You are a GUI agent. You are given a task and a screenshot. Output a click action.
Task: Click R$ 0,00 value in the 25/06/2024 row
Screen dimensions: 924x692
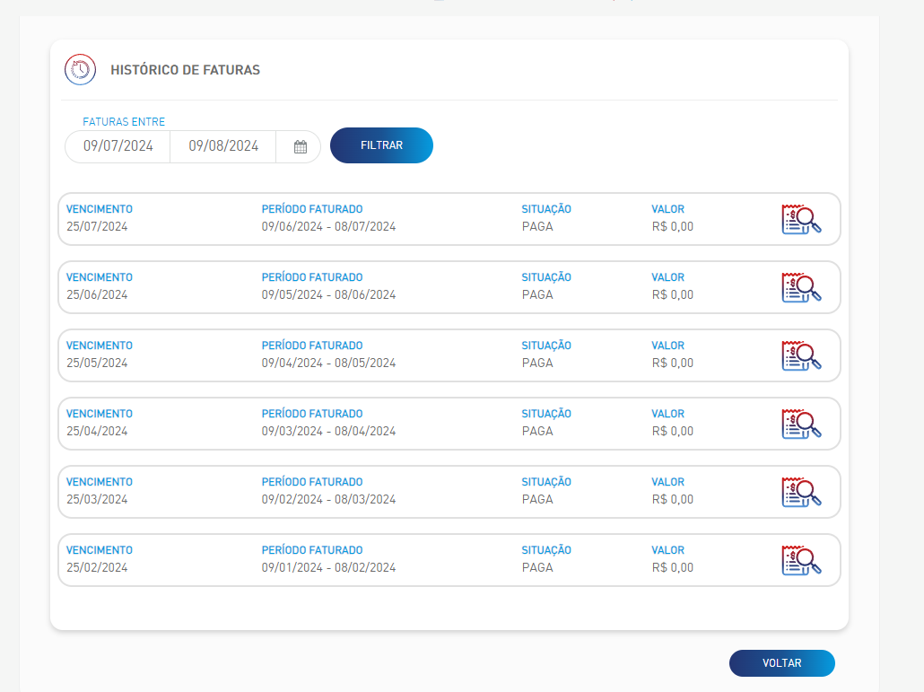(x=673, y=295)
